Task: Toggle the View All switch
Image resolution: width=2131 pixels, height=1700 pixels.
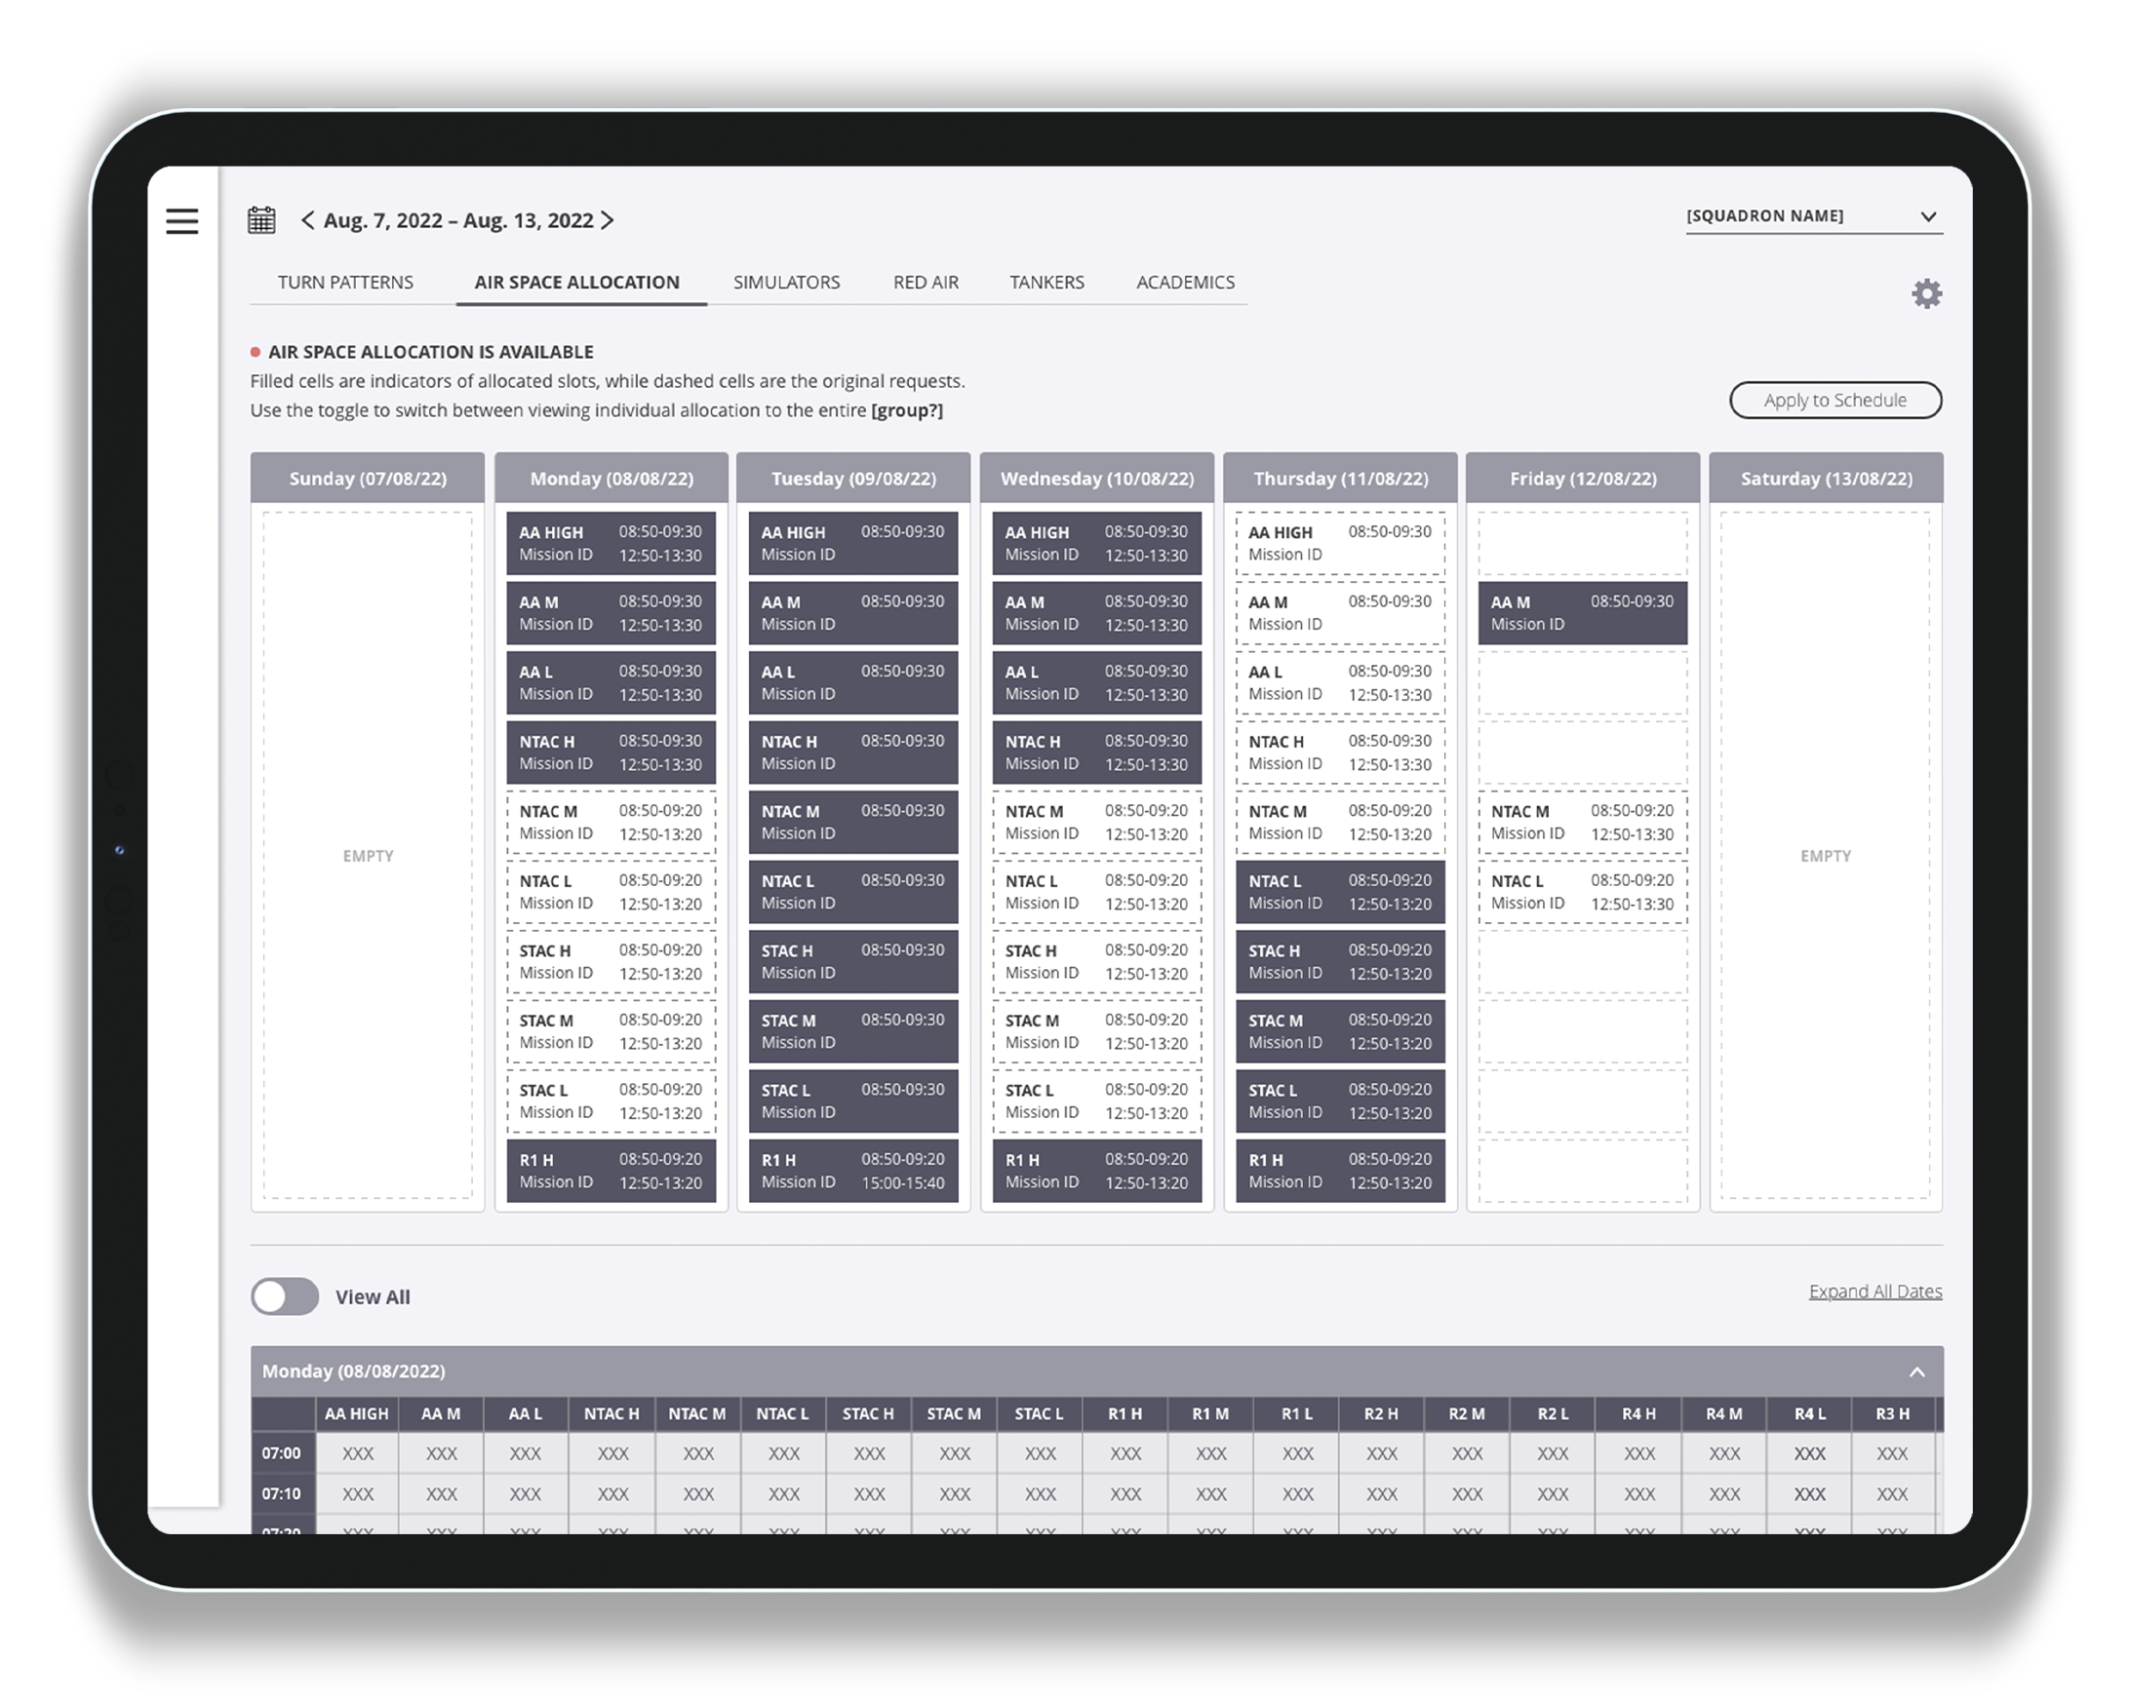Action: pyautogui.click(x=285, y=1296)
